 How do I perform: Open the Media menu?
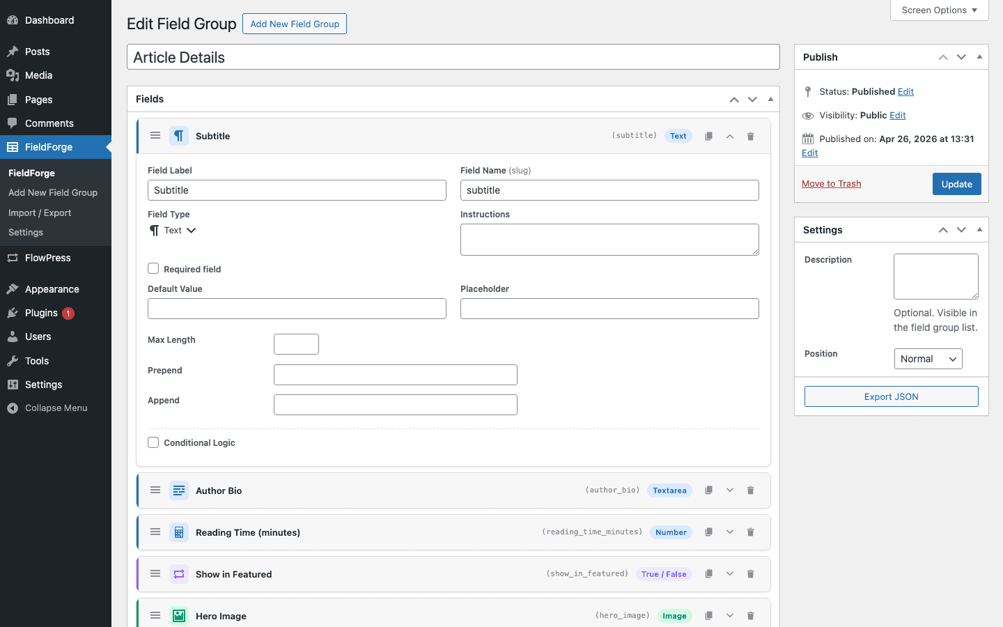[56, 75]
